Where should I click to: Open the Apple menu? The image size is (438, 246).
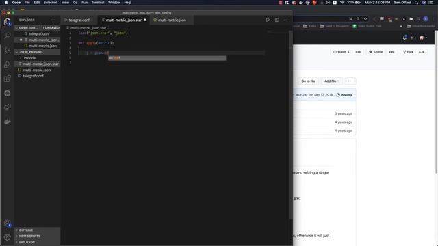click(6, 3)
